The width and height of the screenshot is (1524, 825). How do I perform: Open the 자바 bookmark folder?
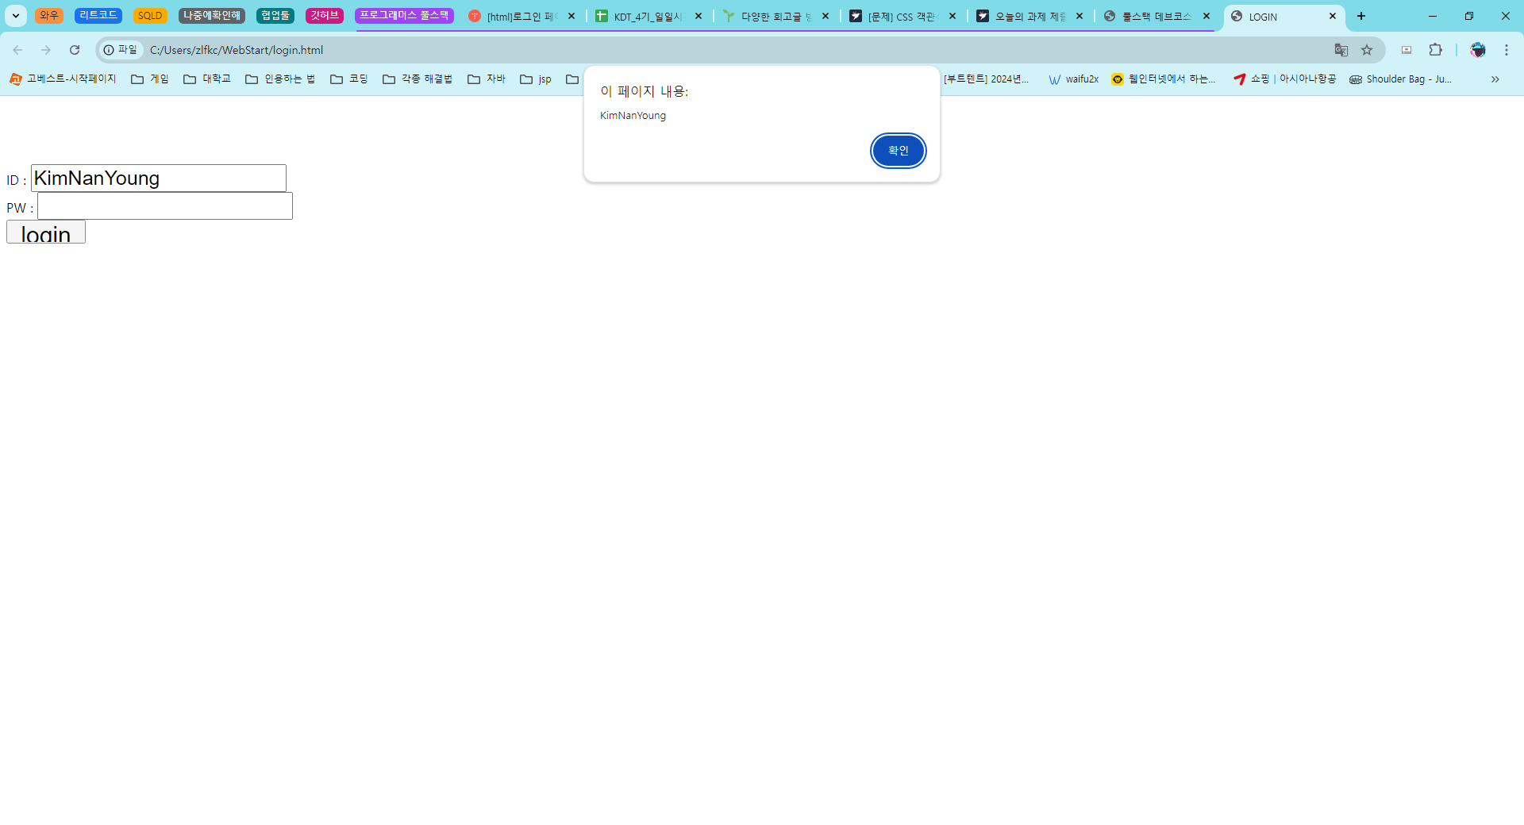(487, 79)
